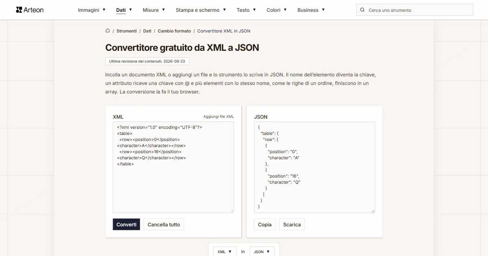Expand the arrow next to Immagini

click(104, 10)
